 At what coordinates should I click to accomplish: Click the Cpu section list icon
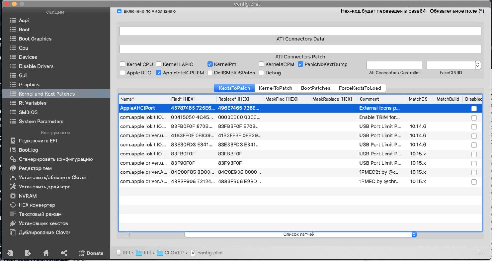pos(13,48)
